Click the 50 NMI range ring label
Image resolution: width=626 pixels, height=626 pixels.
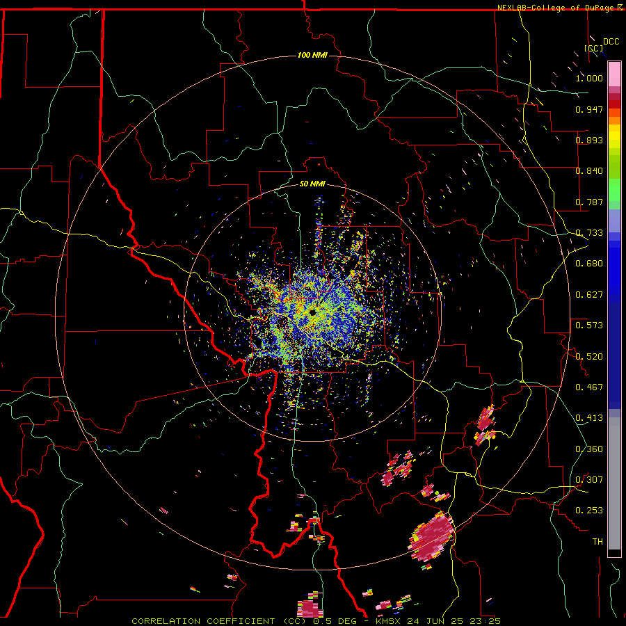(x=312, y=184)
